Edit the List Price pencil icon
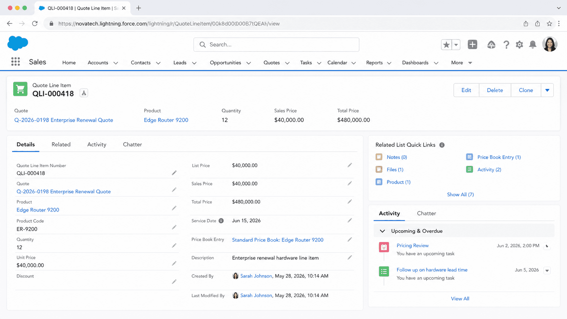567x319 pixels. (x=350, y=165)
